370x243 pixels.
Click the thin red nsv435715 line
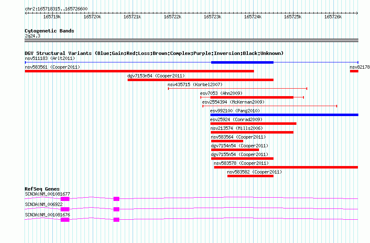pos(238,89)
